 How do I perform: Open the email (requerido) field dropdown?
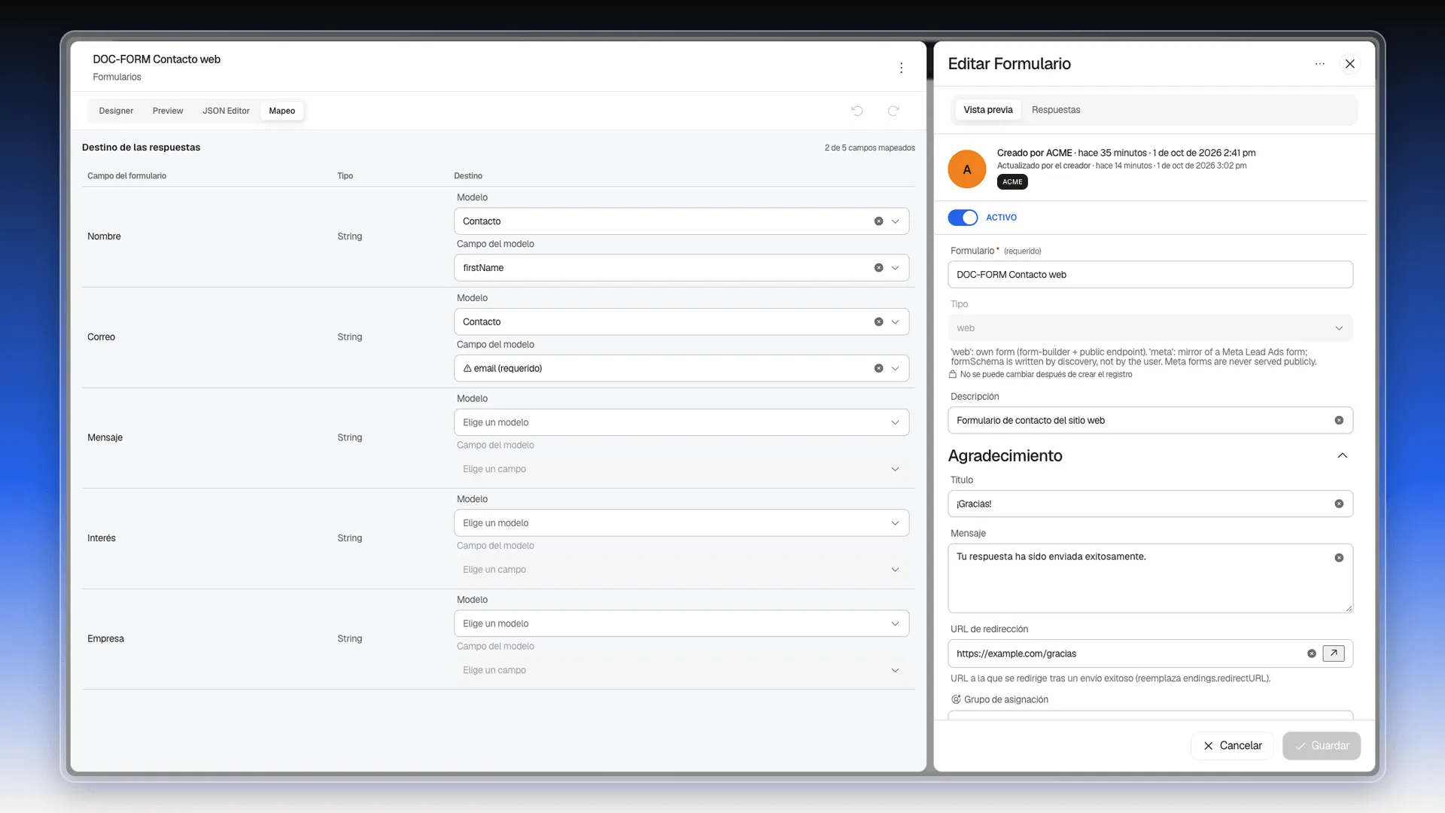coord(896,369)
